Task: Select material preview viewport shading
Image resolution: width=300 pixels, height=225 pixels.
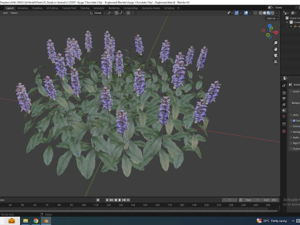Action: 269,13
